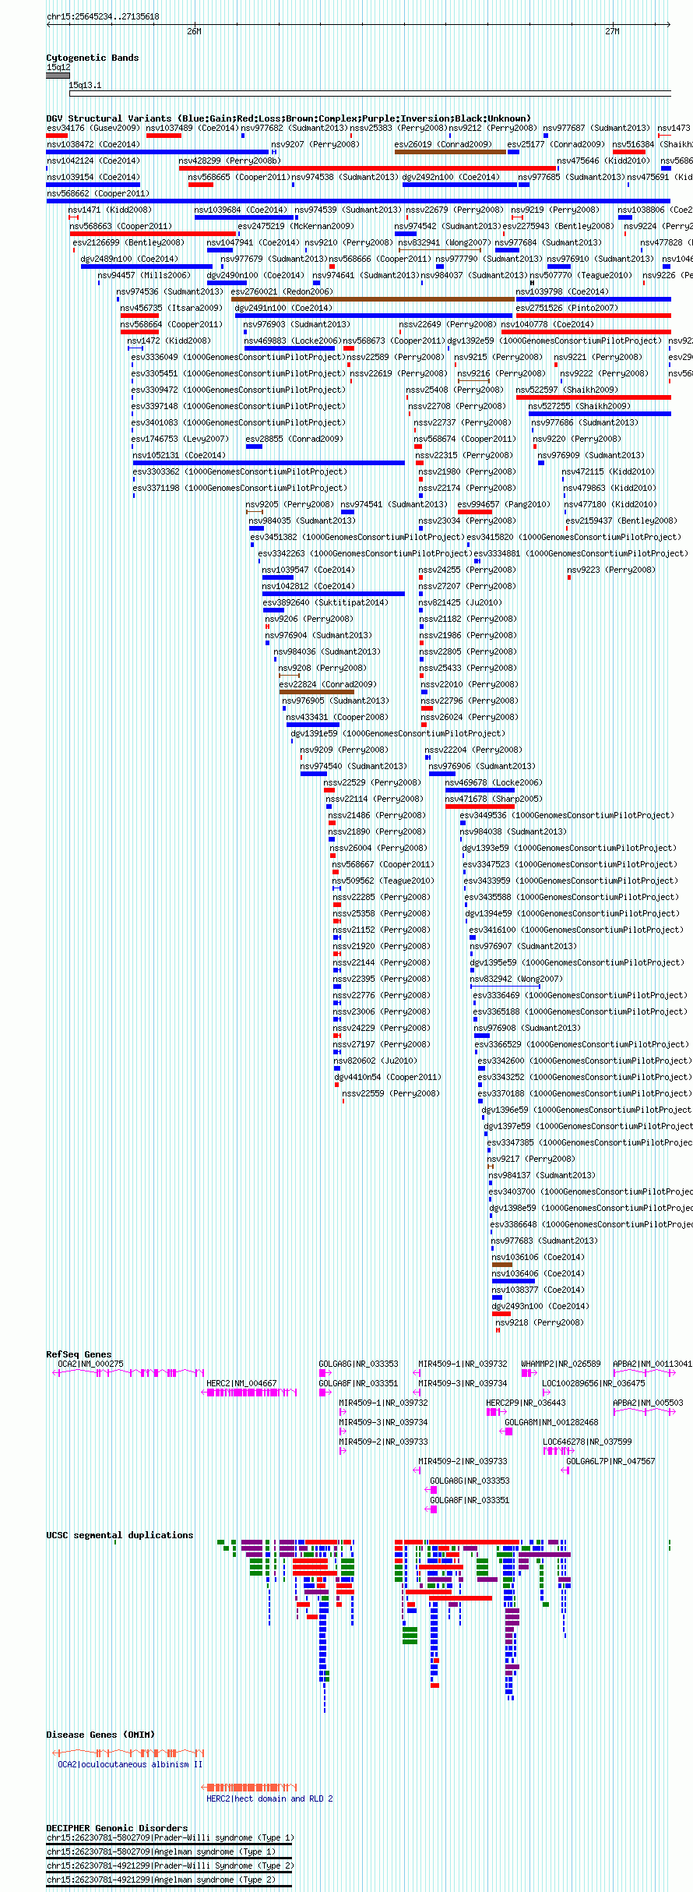Screen dimensions: 693x1892
Task: Open variant nsv456735 (Itsara2009)
Action: click(171, 308)
